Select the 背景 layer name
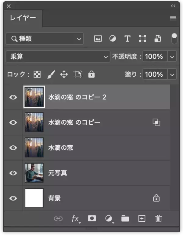This screenshot has height=236, width=183. 55,198
